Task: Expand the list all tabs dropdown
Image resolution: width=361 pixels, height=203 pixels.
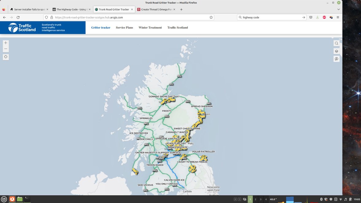Action: [x=339, y=10]
